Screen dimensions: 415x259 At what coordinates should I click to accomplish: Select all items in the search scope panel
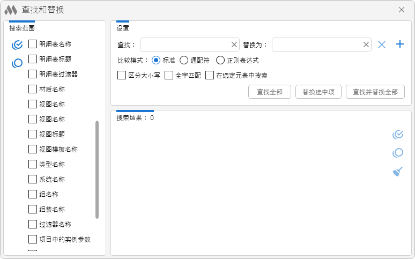click(17, 45)
